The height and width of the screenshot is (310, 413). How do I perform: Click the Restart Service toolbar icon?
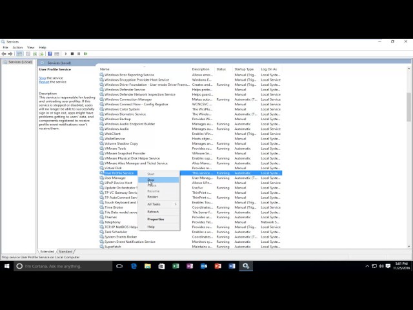point(85,54)
